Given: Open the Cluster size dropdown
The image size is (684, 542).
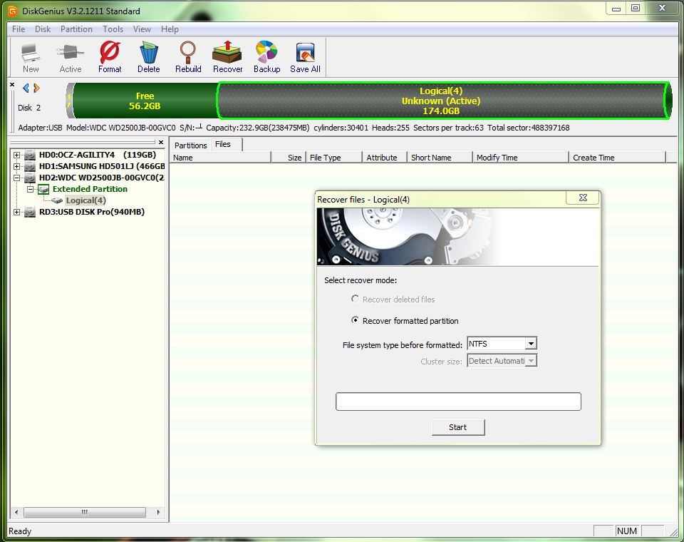Looking at the screenshot, I should 530,361.
